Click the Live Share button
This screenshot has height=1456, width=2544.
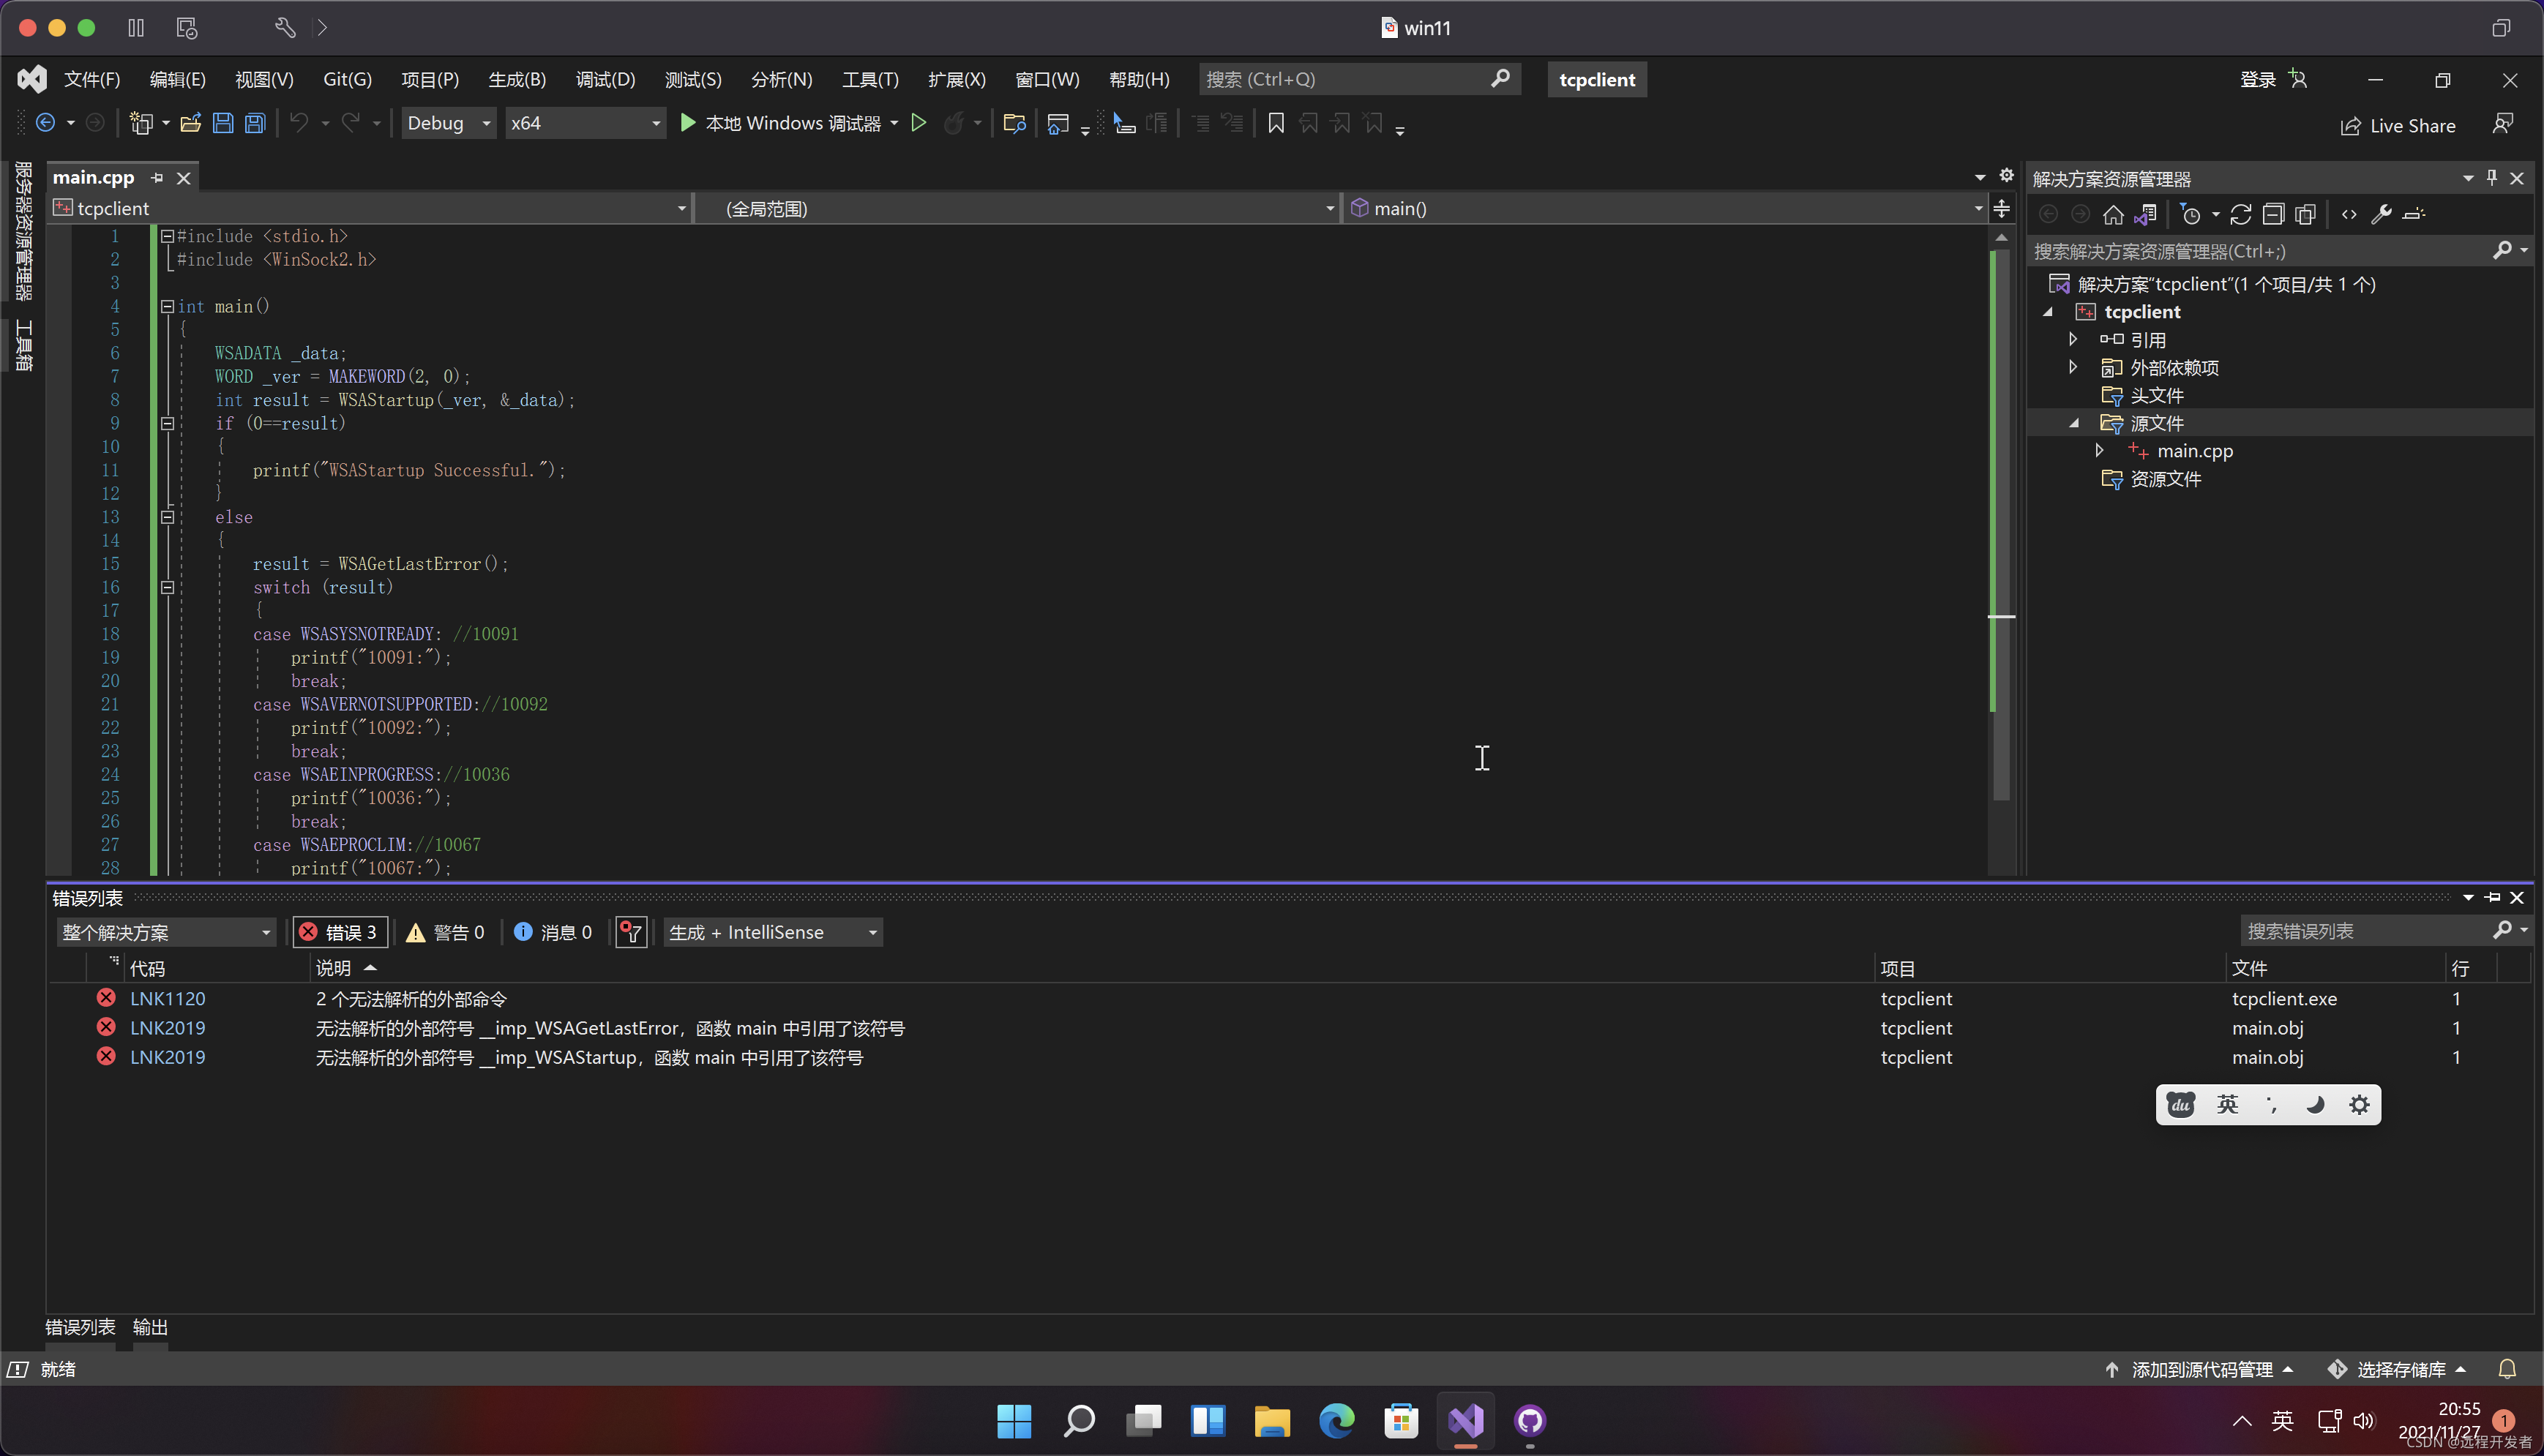2397,125
